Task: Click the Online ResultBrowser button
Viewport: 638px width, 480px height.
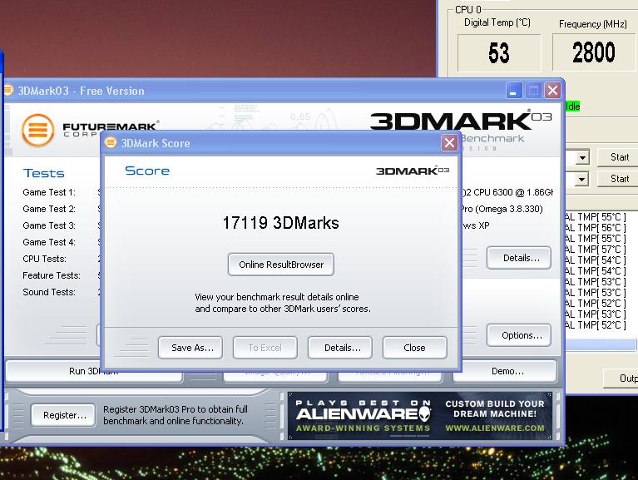Action: pyautogui.click(x=281, y=265)
